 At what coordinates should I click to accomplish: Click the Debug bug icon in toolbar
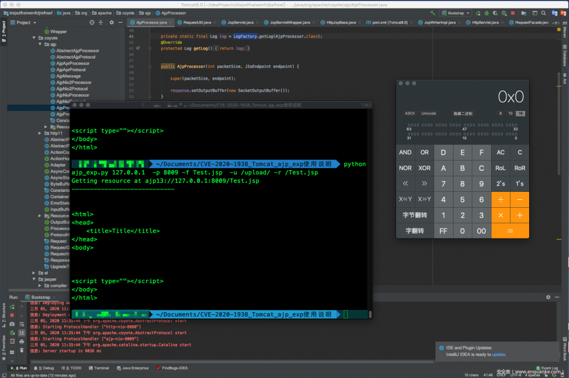[x=487, y=13]
